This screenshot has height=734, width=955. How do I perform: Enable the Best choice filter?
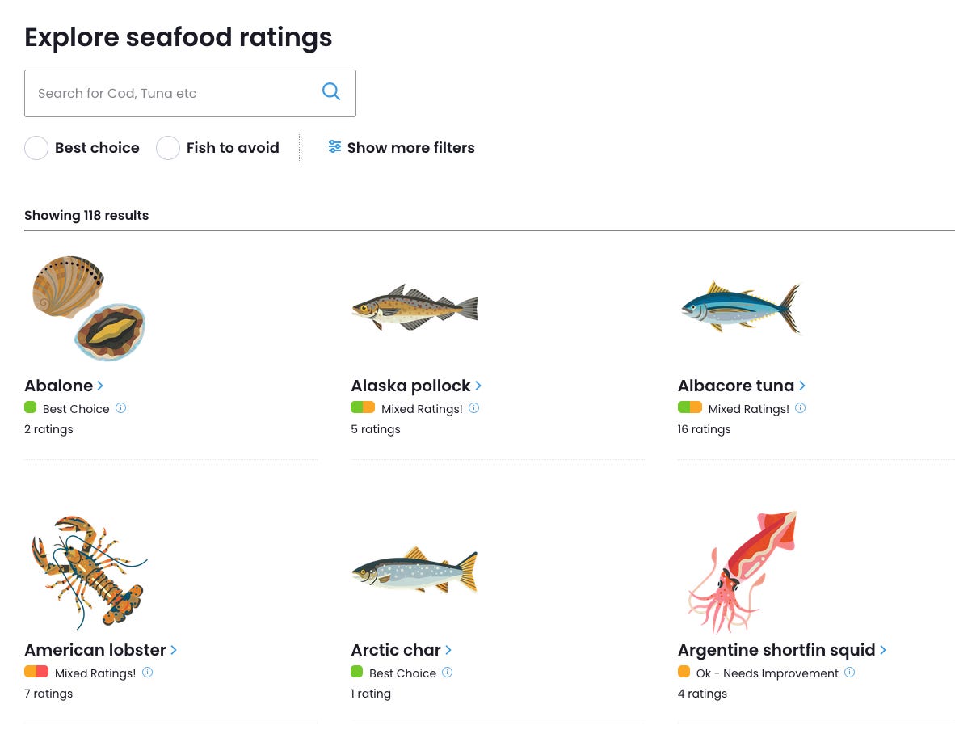[36, 148]
